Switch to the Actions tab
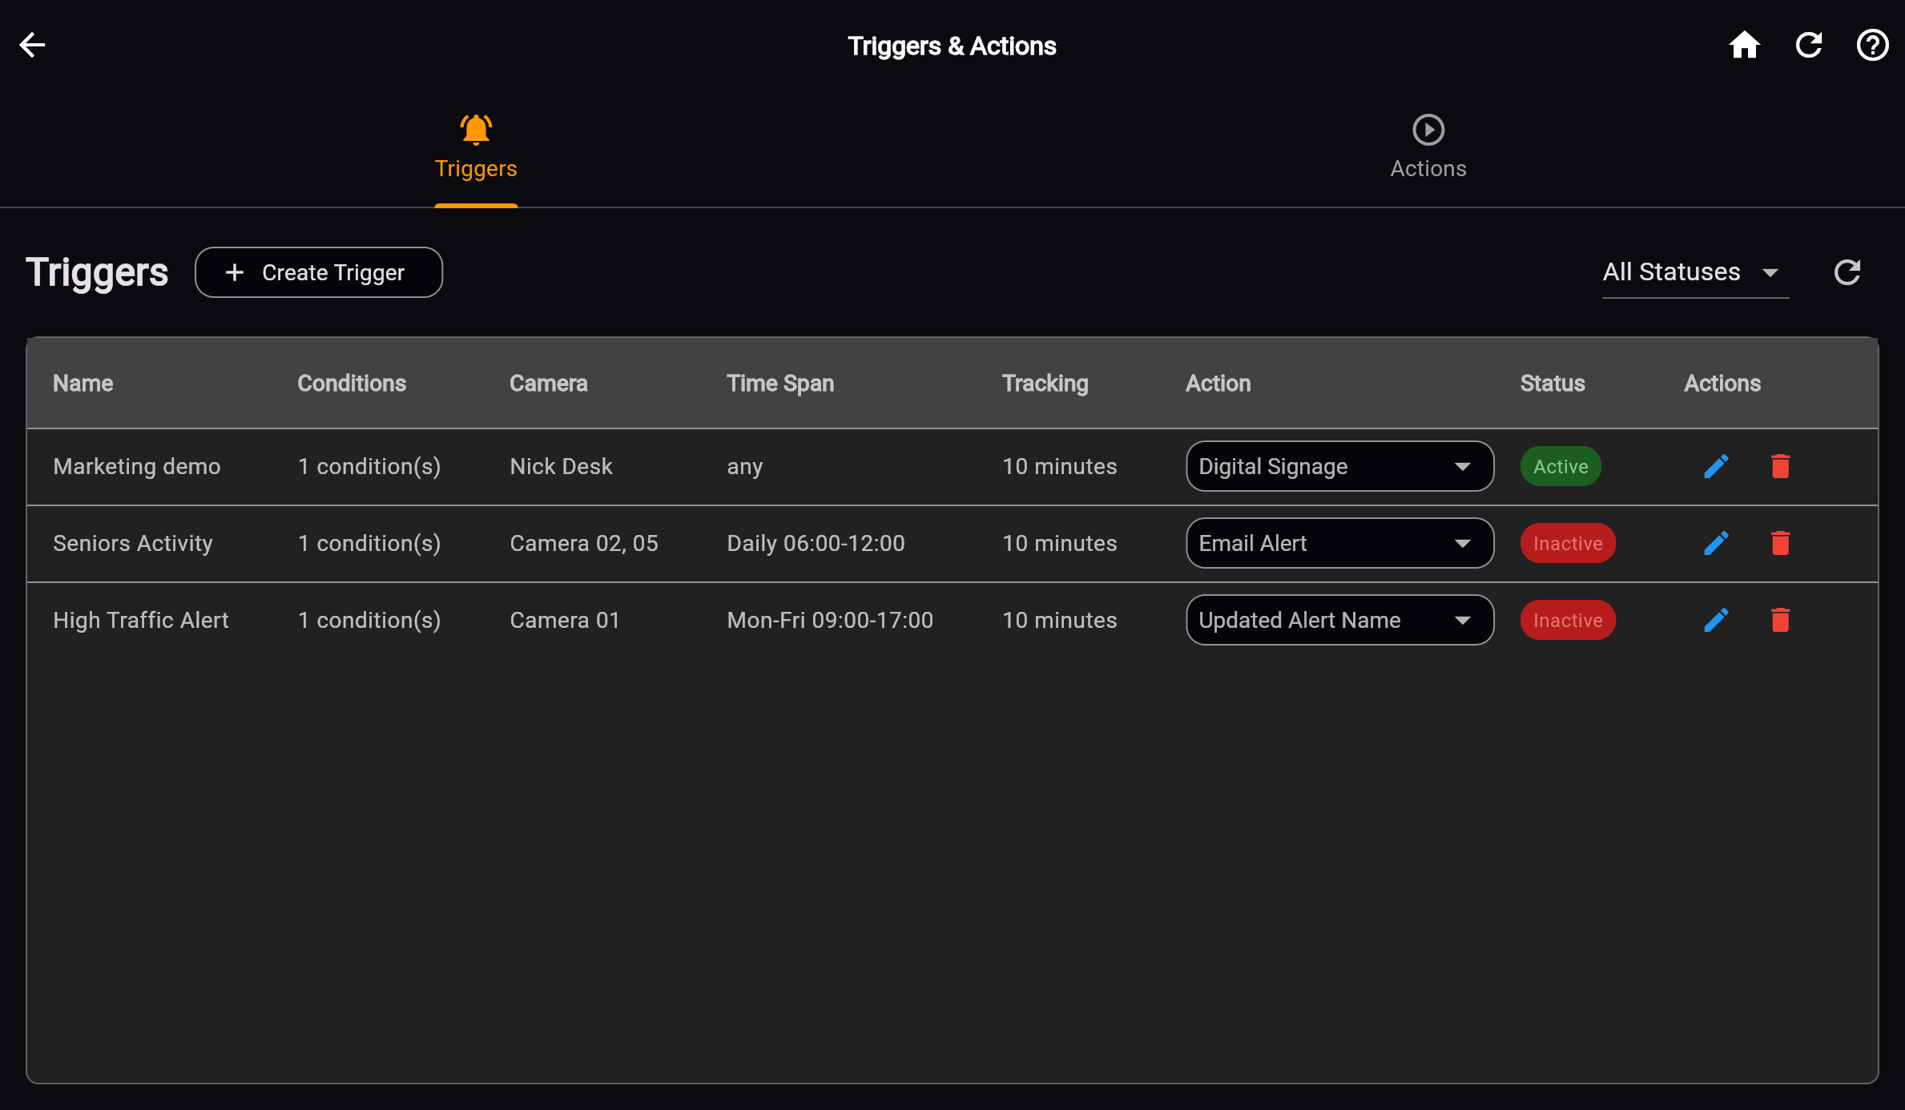Viewport: 1905px width, 1110px height. (x=1428, y=147)
